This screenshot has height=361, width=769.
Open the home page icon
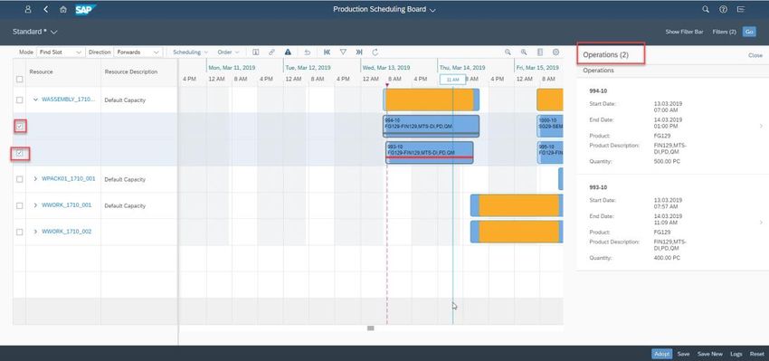[62, 9]
